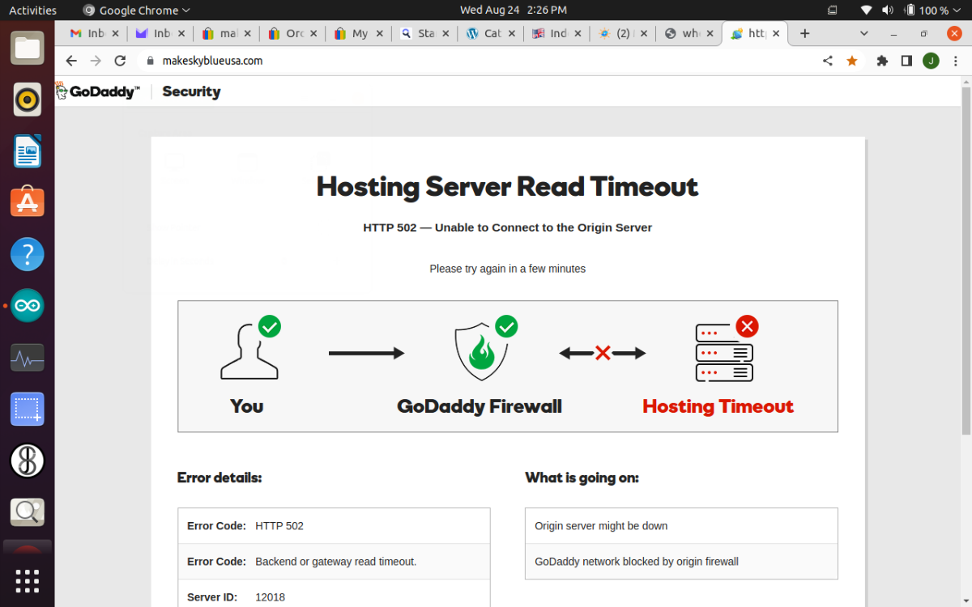Click the bookmark star icon
Screen dimensions: 972x607
pyautogui.click(x=852, y=61)
